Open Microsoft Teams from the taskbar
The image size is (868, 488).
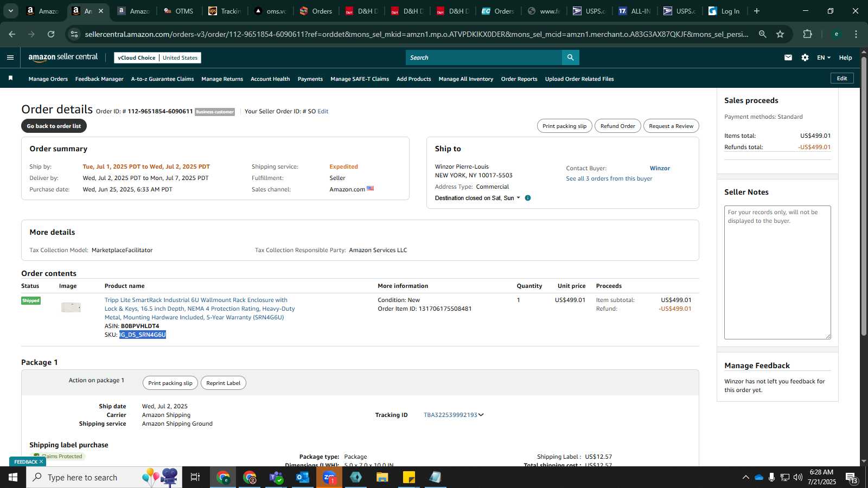[277, 477]
